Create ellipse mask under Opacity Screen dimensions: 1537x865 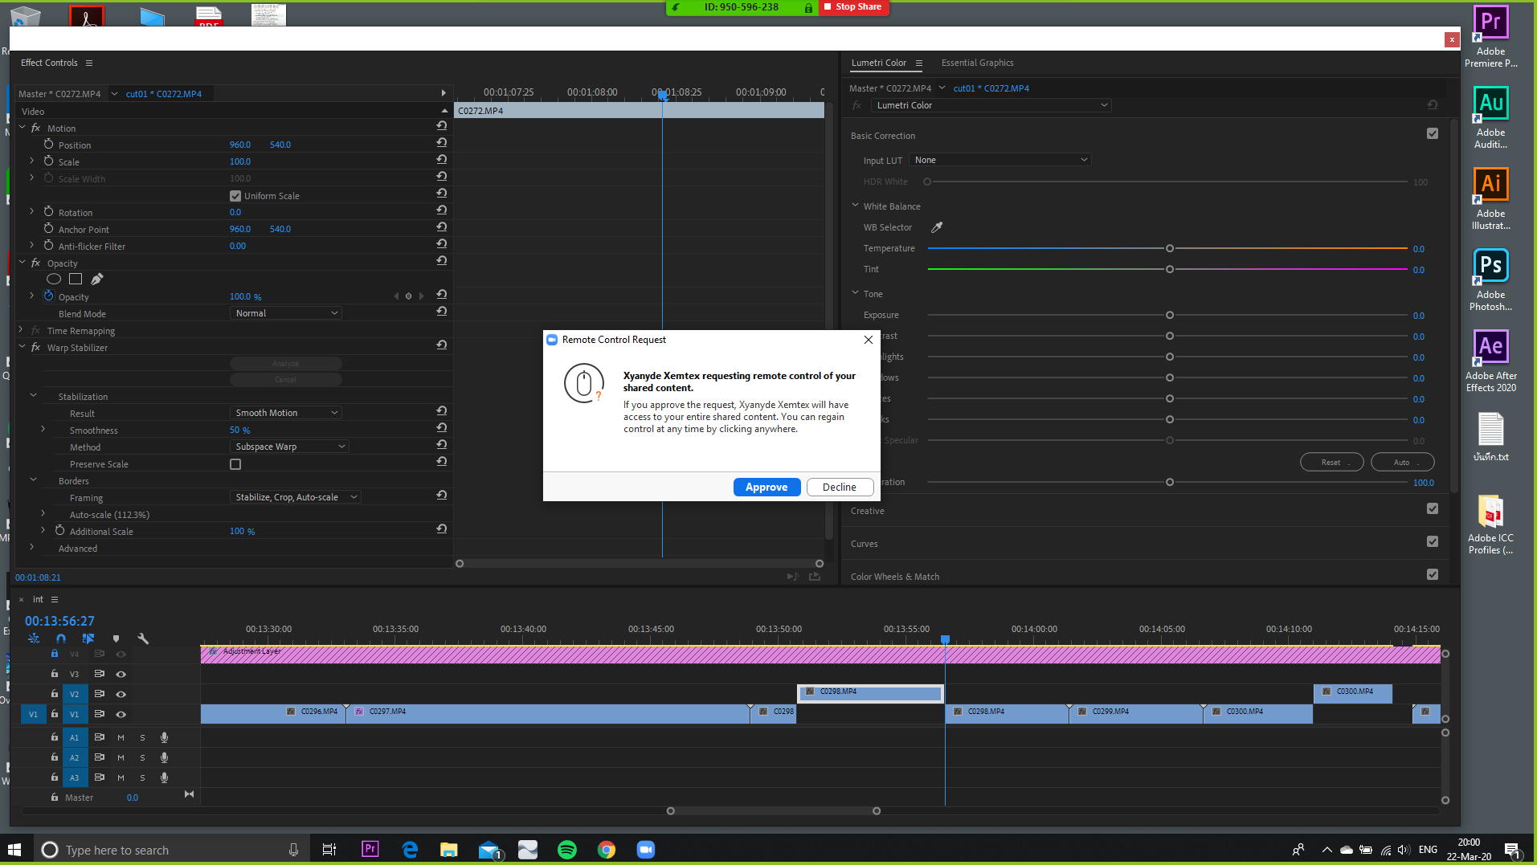pos(54,279)
